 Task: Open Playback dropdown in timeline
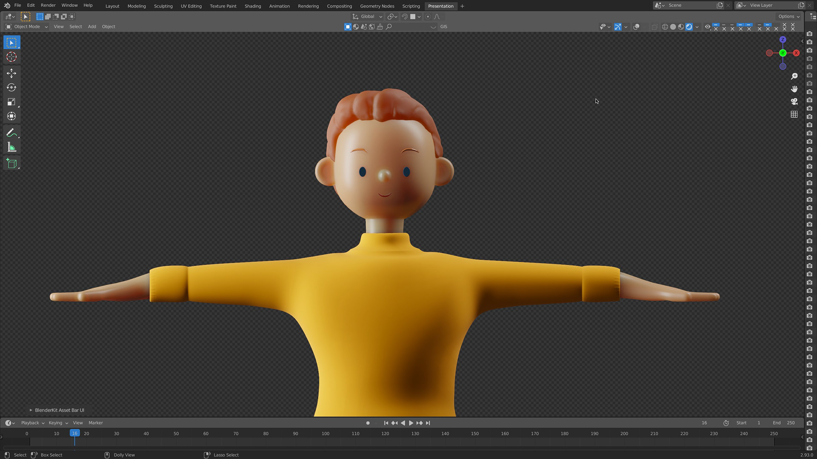click(x=32, y=423)
